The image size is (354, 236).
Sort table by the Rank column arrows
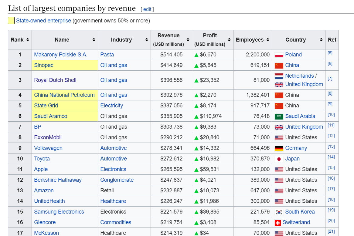pos(28,40)
